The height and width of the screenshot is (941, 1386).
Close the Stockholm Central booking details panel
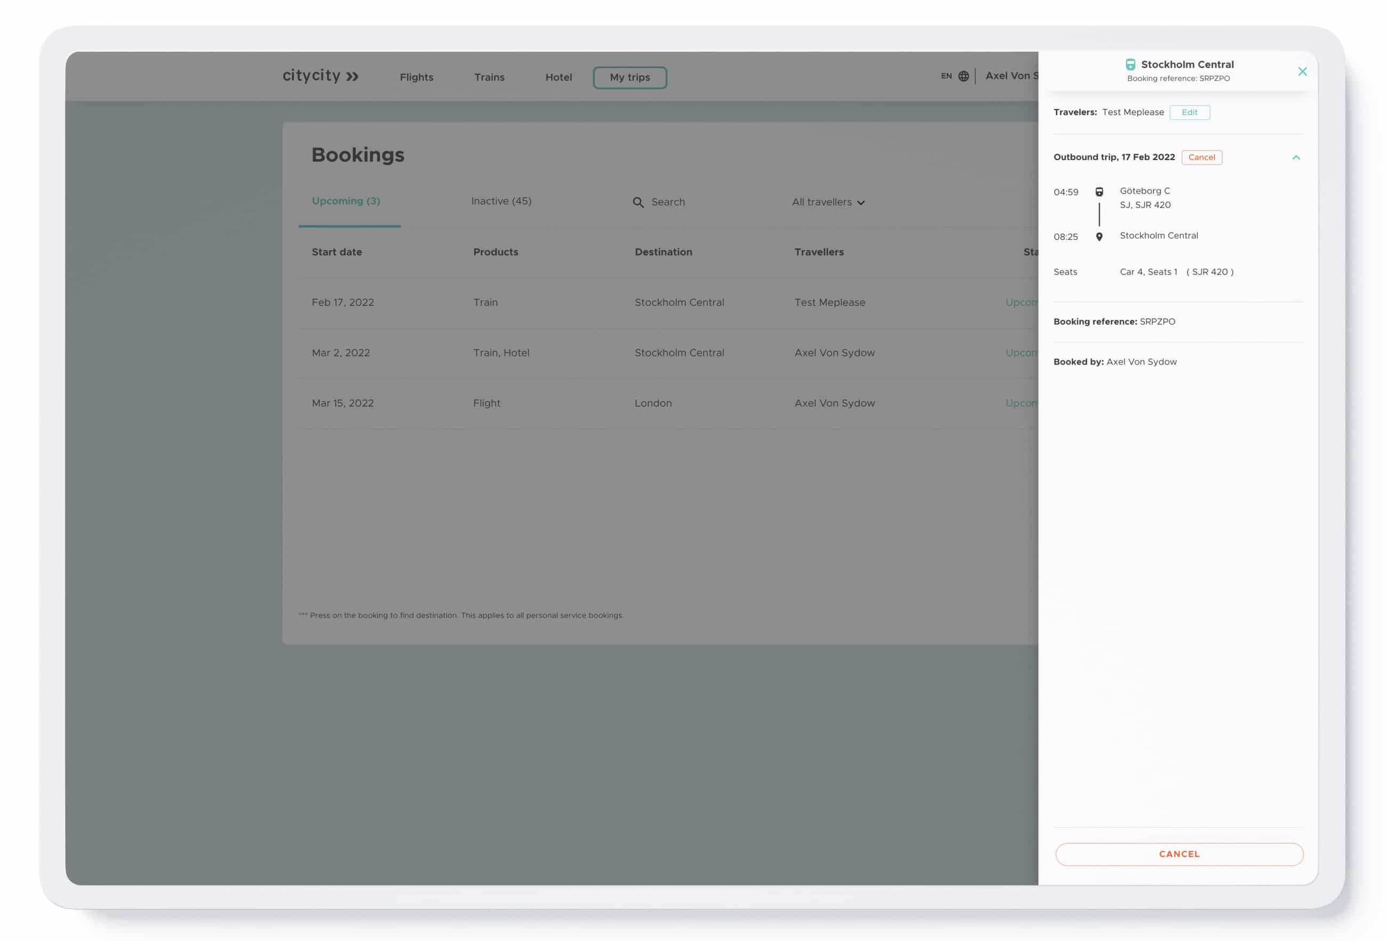coord(1303,71)
